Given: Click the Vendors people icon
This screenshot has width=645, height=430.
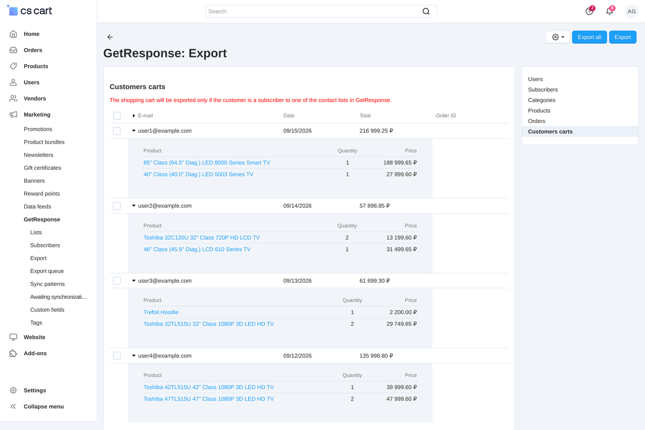Looking at the screenshot, I should pyautogui.click(x=13, y=98).
